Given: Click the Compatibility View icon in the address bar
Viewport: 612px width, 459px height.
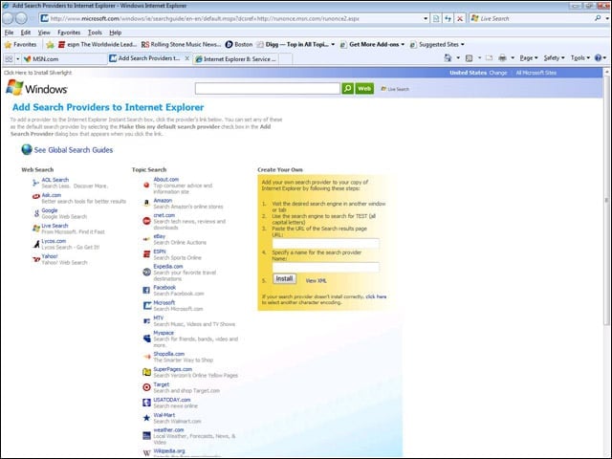Looking at the screenshot, I should [436, 18].
